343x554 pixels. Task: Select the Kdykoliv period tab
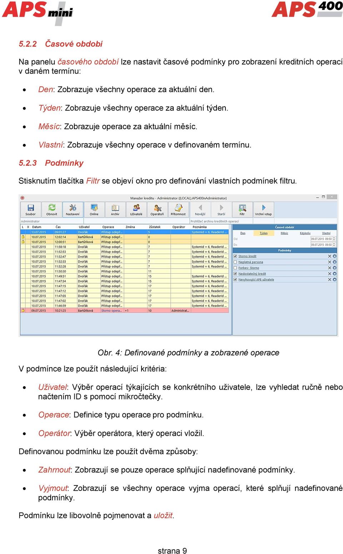click(x=305, y=233)
